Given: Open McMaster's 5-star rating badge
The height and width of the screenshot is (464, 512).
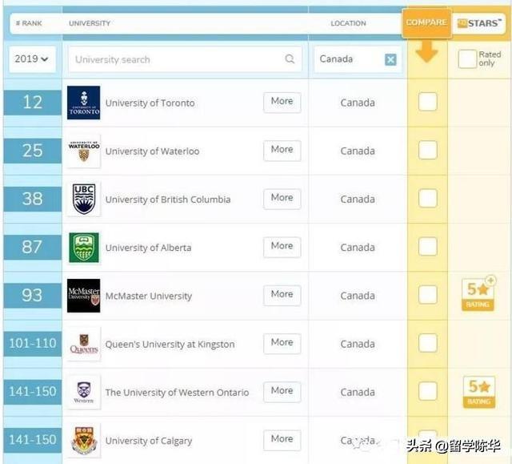Looking at the screenshot, I should [x=478, y=294].
